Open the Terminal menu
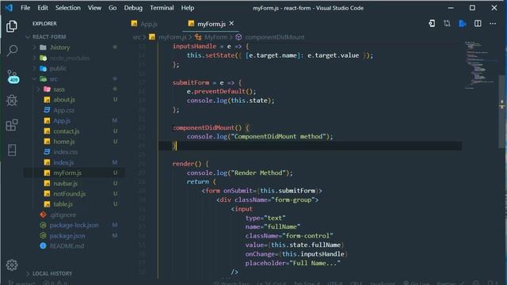Screen dimensions: 507x285 click(162, 8)
